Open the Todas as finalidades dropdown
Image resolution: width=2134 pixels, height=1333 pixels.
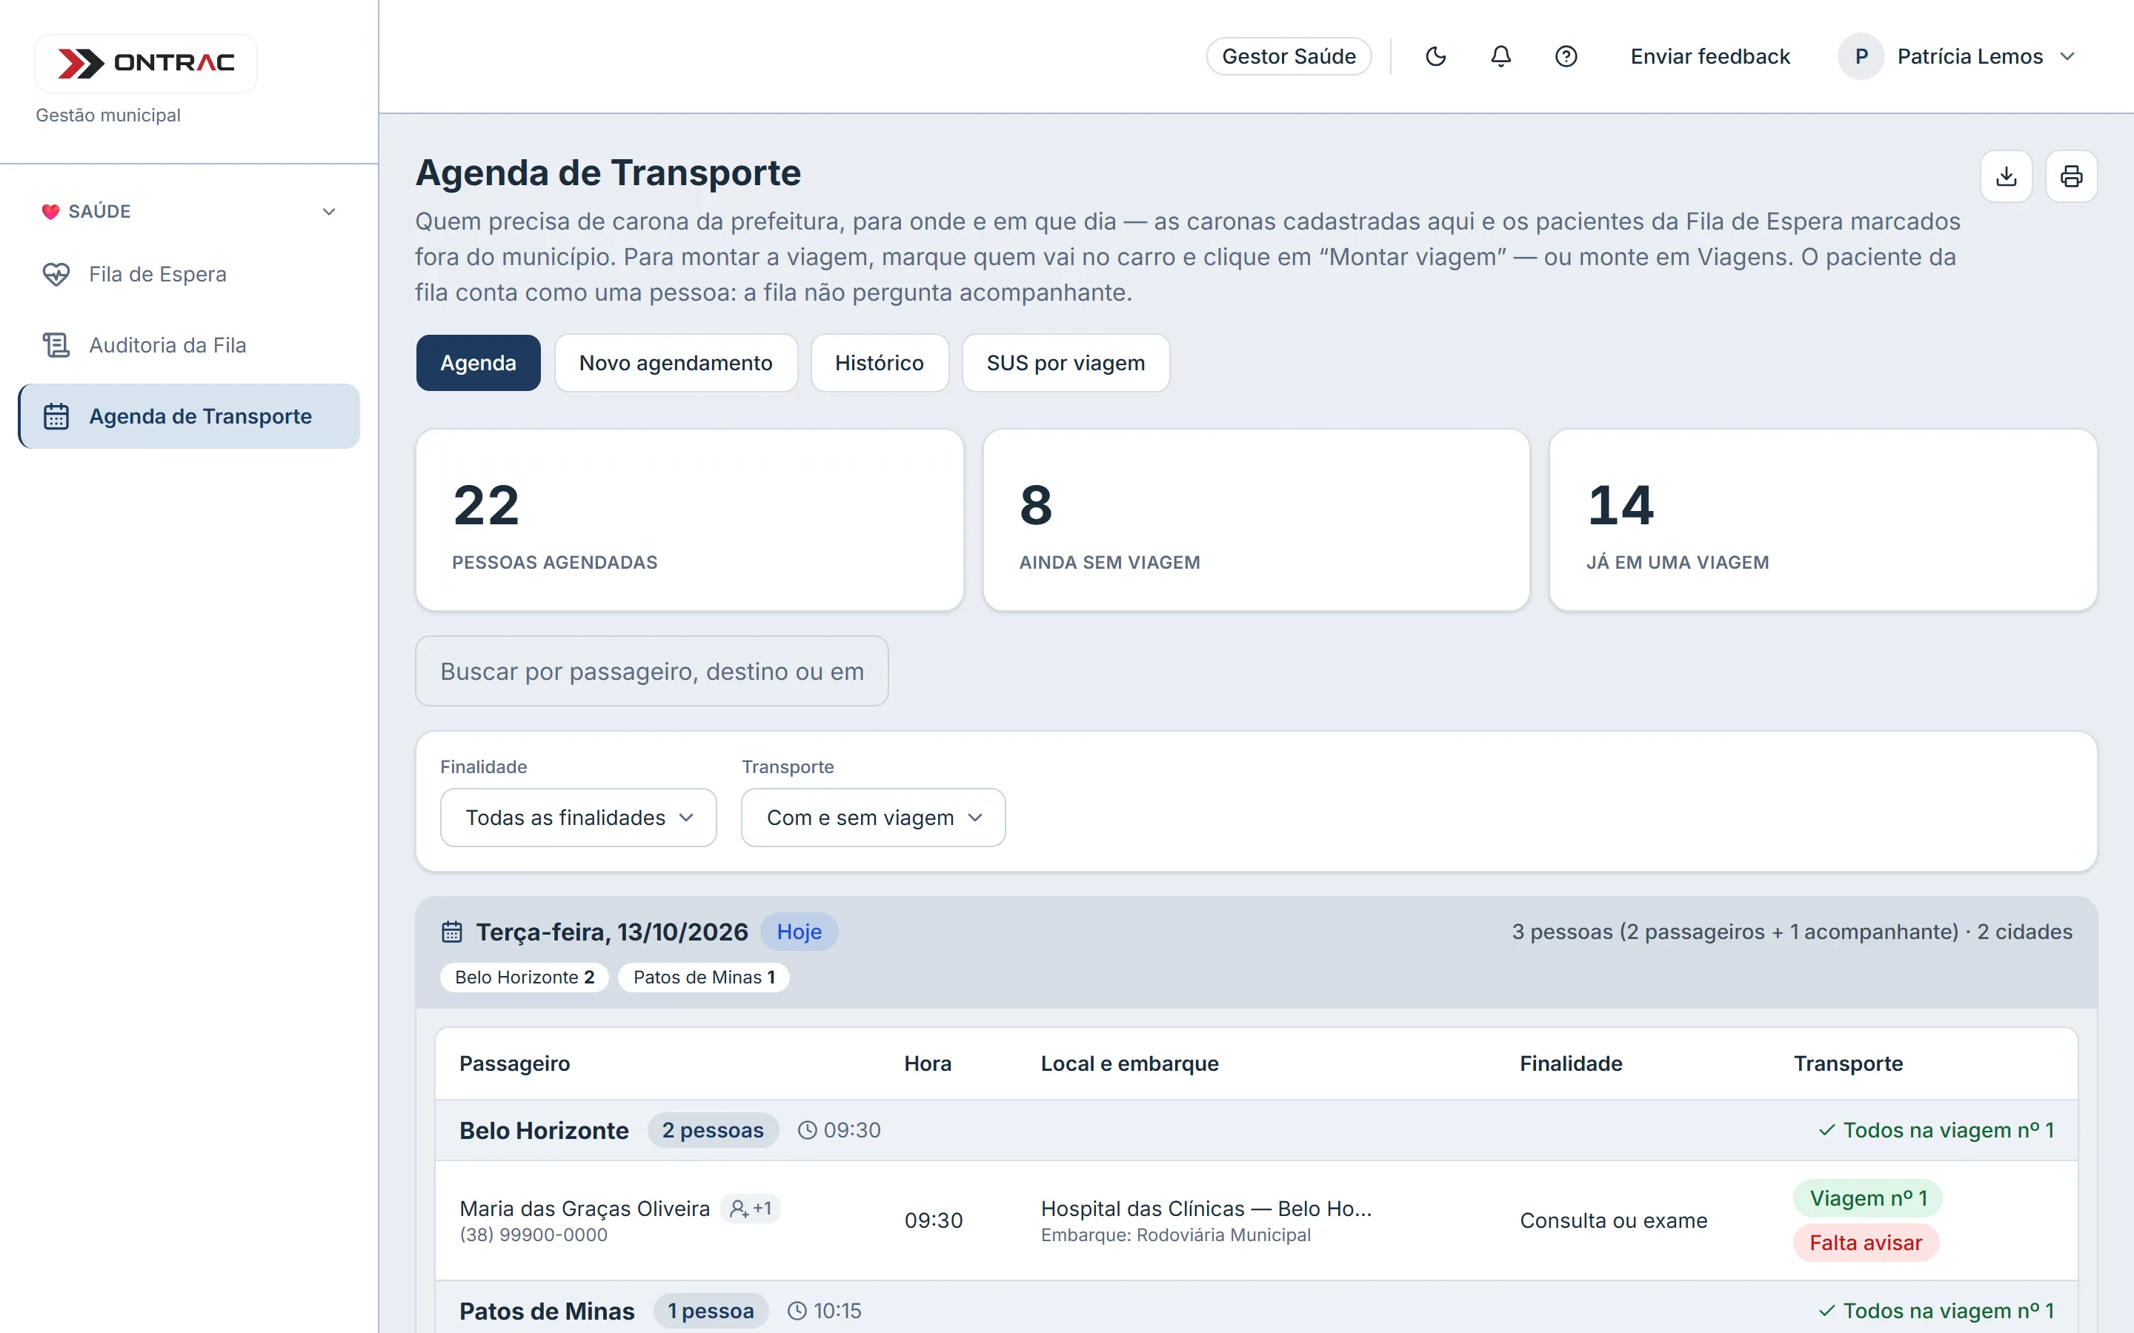[579, 818]
